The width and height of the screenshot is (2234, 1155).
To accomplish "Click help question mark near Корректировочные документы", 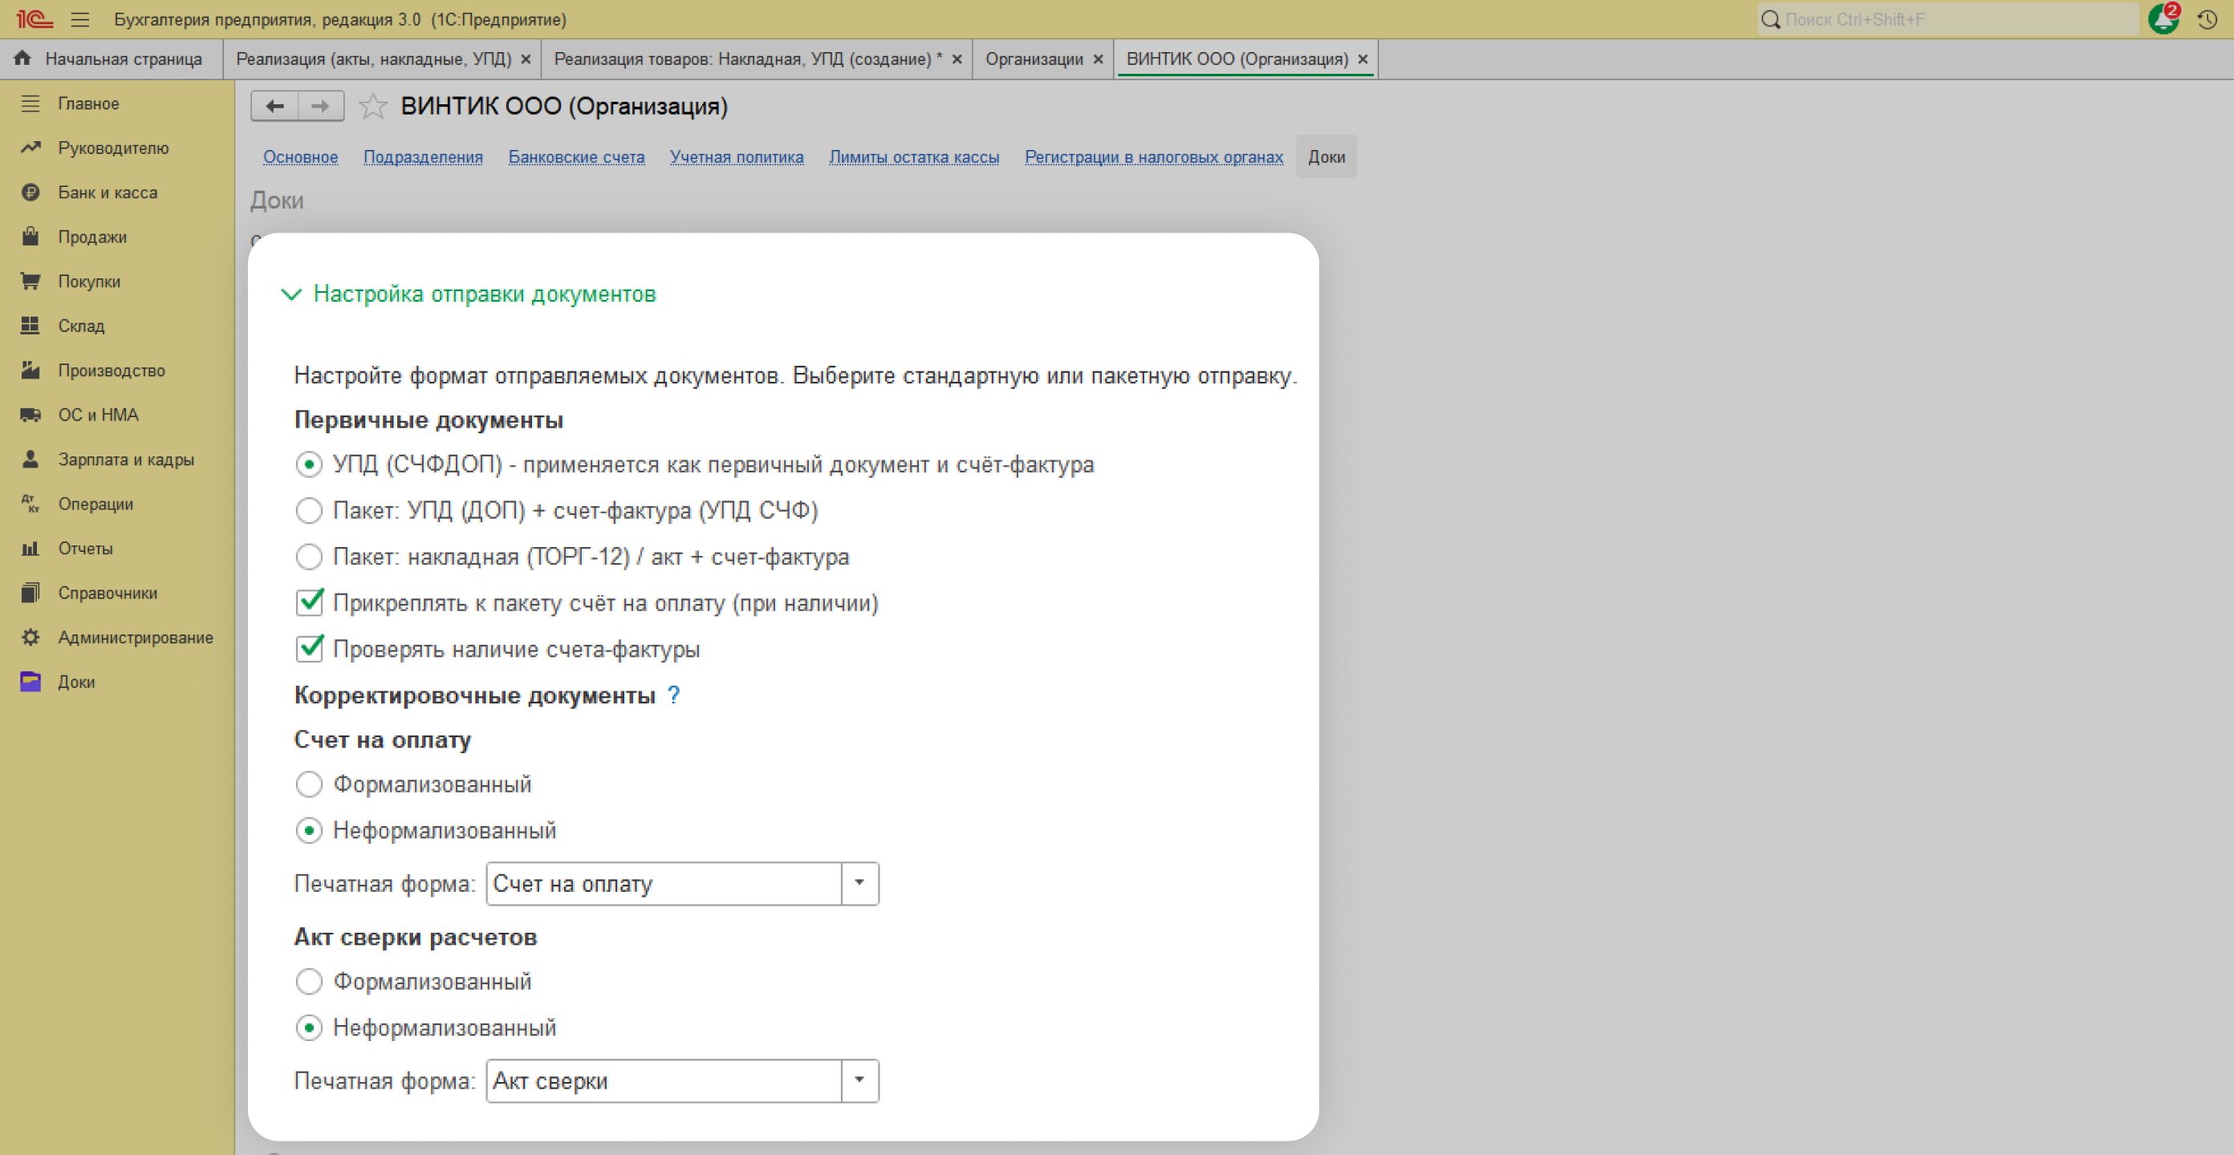I will (x=674, y=695).
